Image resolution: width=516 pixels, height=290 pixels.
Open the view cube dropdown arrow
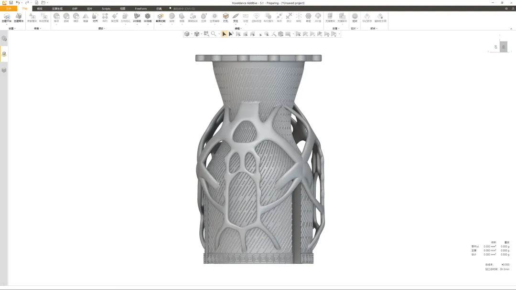pyautogui.click(x=192, y=34)
